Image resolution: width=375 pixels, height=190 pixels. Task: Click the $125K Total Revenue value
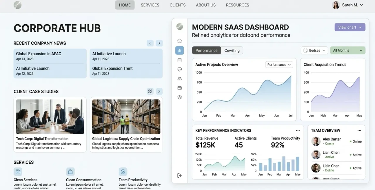pyautogui.click(x=205, y=145)
